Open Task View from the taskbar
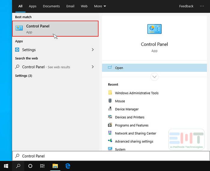This screenshot has width=210, height=171. pos(42,166)
